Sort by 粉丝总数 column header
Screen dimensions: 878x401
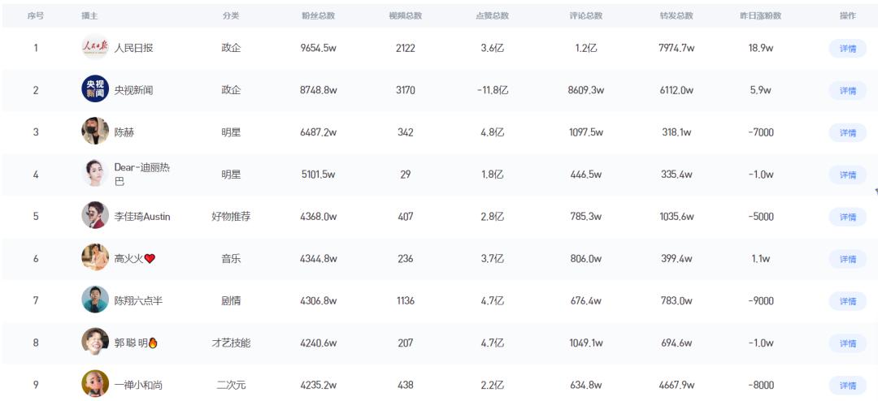pyautogui.click(x=318, y=16)
